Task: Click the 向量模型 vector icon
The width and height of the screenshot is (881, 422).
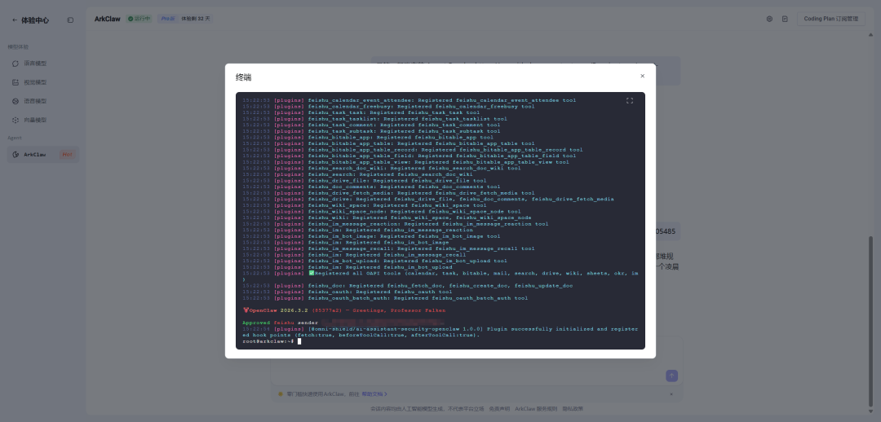Action: point(15,120)
